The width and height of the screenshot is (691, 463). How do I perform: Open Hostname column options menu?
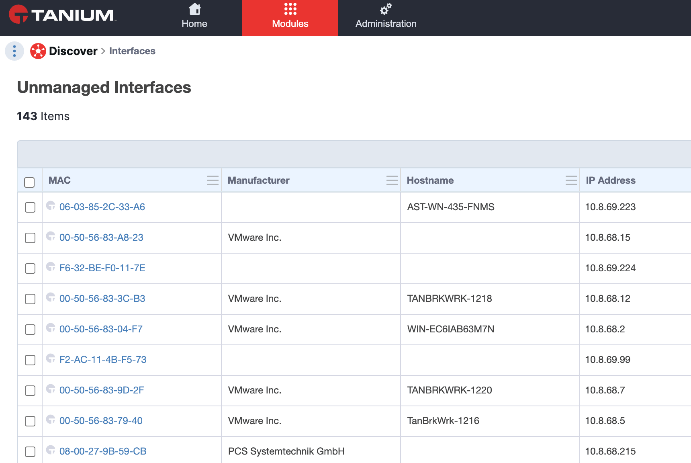coord(571,180)
